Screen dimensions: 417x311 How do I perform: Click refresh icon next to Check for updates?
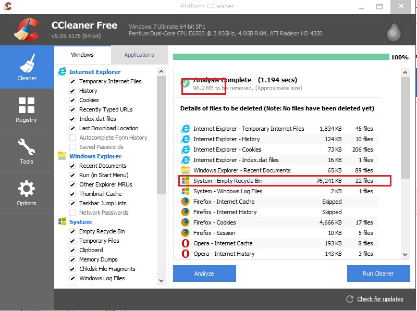[350, 299]
